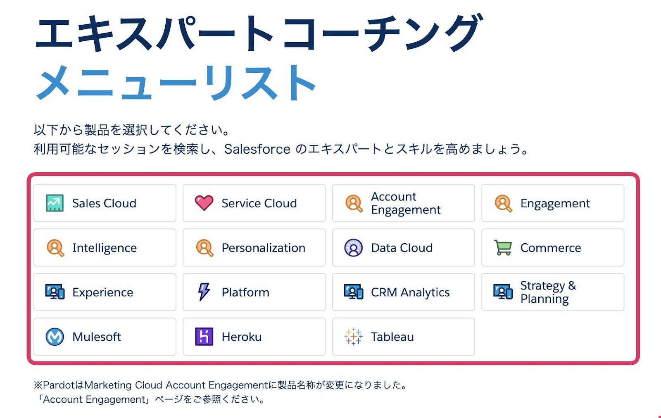Open the Tableau product label
Viewport: 661px width, 418px height.
coord(392,337)
